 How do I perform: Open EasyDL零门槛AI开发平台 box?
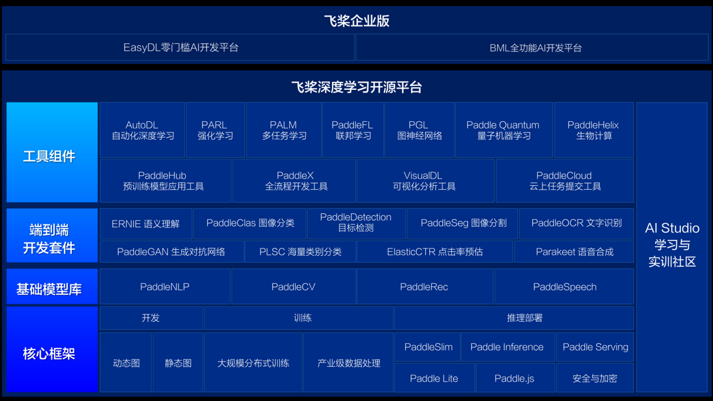point(180,47)
